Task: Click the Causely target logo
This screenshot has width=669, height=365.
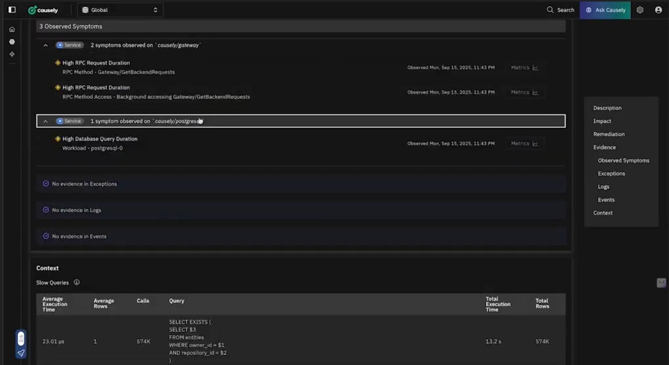Action: tap(42, 9)
